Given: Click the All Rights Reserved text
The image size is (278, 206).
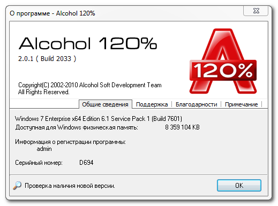Looking at the screenshot, I should (x=44, y=92).
